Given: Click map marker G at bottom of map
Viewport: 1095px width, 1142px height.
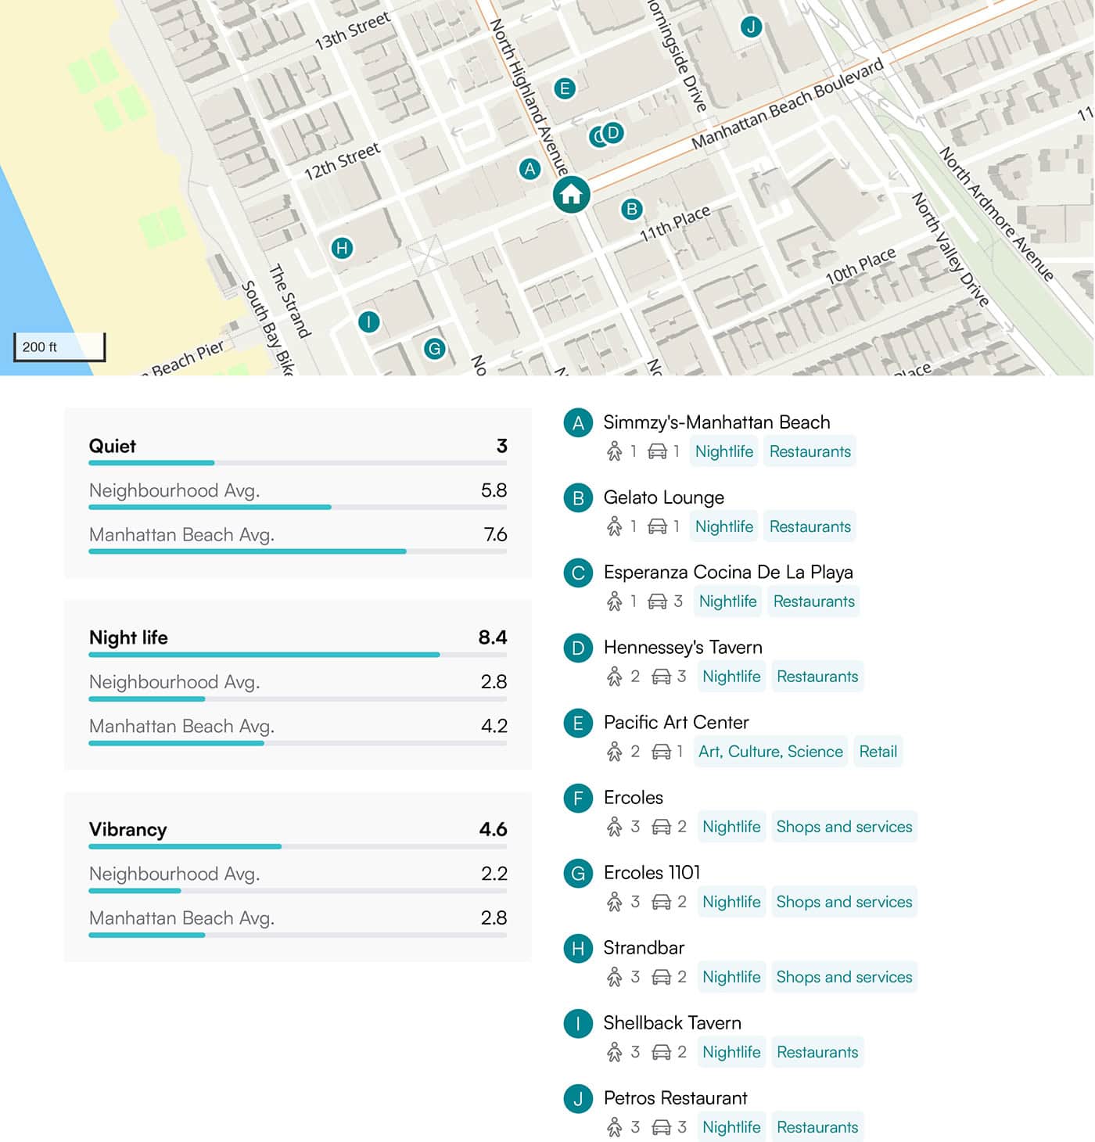Looking at the screenshot, I should [434, 349].
